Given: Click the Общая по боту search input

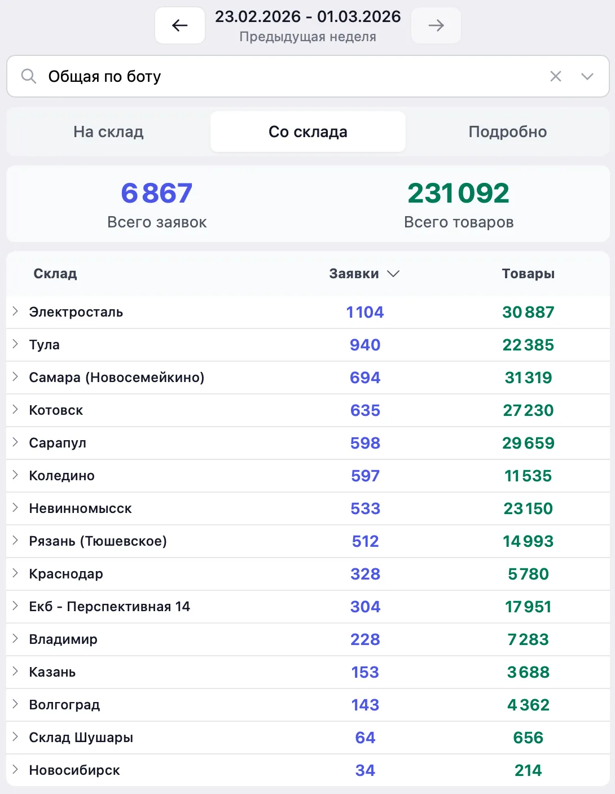Looking at the screenshot, I should 282,76.
